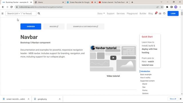This screenshot has height=103, width=183.
Task: Expand options for screen-recording webm download
Action: coord(29,99)
